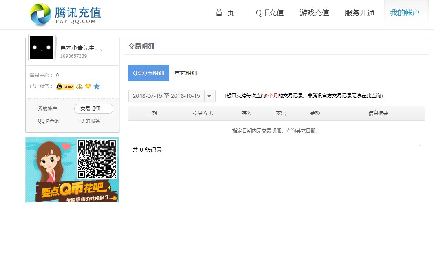
Task: Go to 首页 in the top navigation
Action: point(225,13)
